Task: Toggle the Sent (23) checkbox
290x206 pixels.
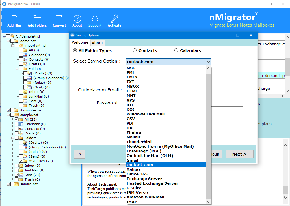Action: pos(16,175)
